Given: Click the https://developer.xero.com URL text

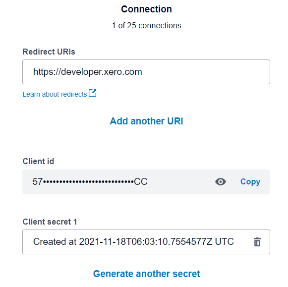Looking at the screenshot, I should click(88, 72).
